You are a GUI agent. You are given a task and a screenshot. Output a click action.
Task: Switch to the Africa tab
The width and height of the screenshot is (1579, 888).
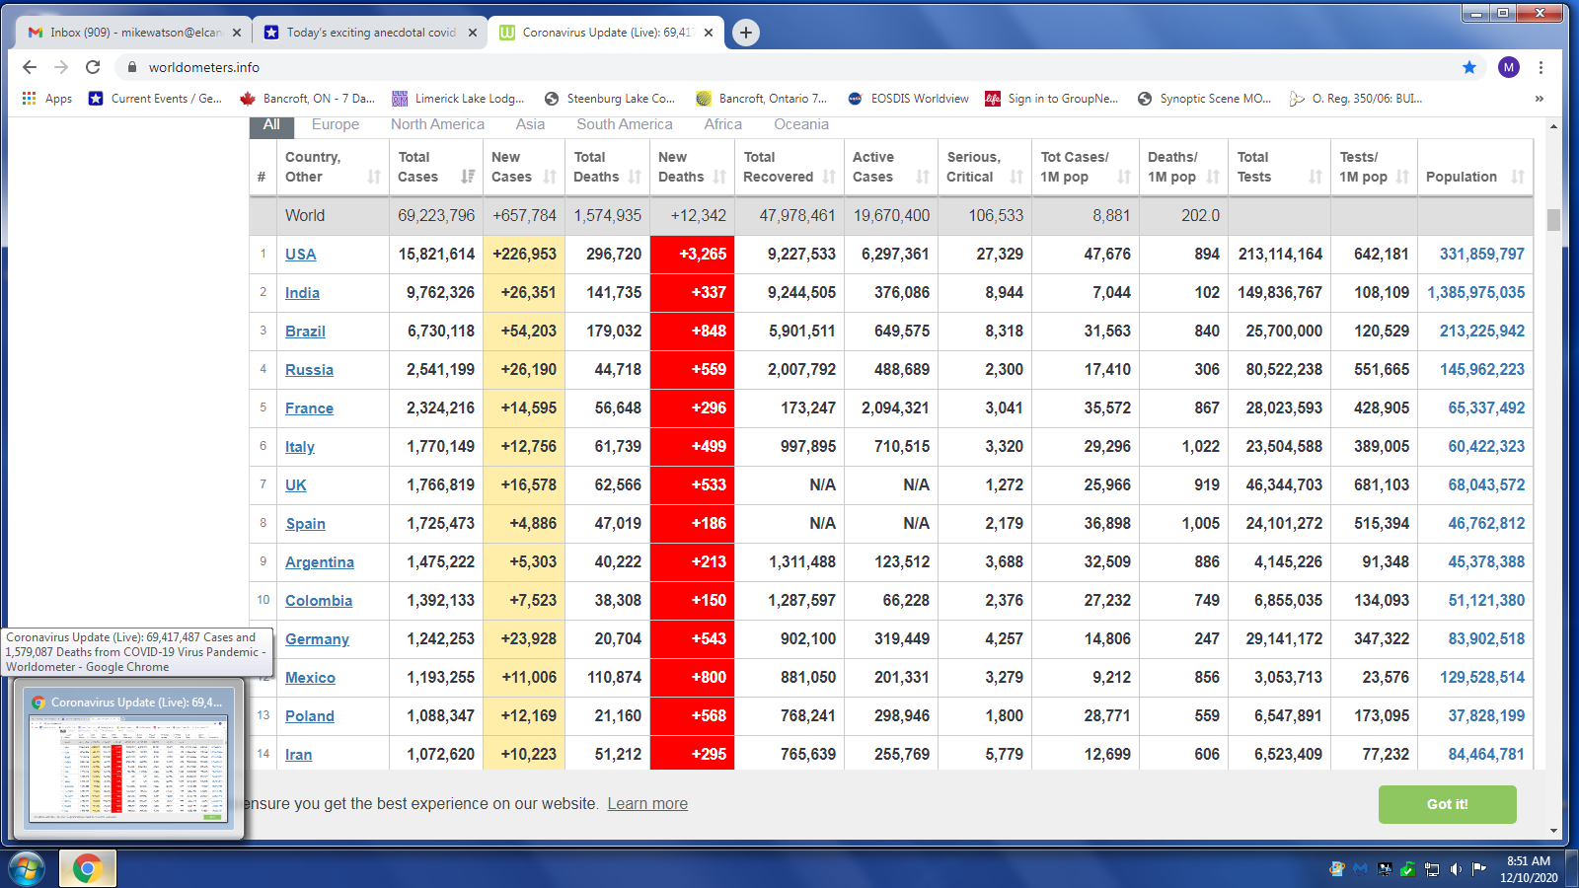coord(723,124)
